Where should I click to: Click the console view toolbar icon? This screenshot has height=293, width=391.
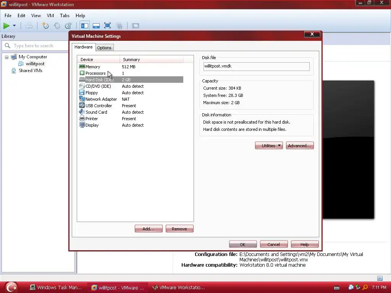[x=136, y=26]
